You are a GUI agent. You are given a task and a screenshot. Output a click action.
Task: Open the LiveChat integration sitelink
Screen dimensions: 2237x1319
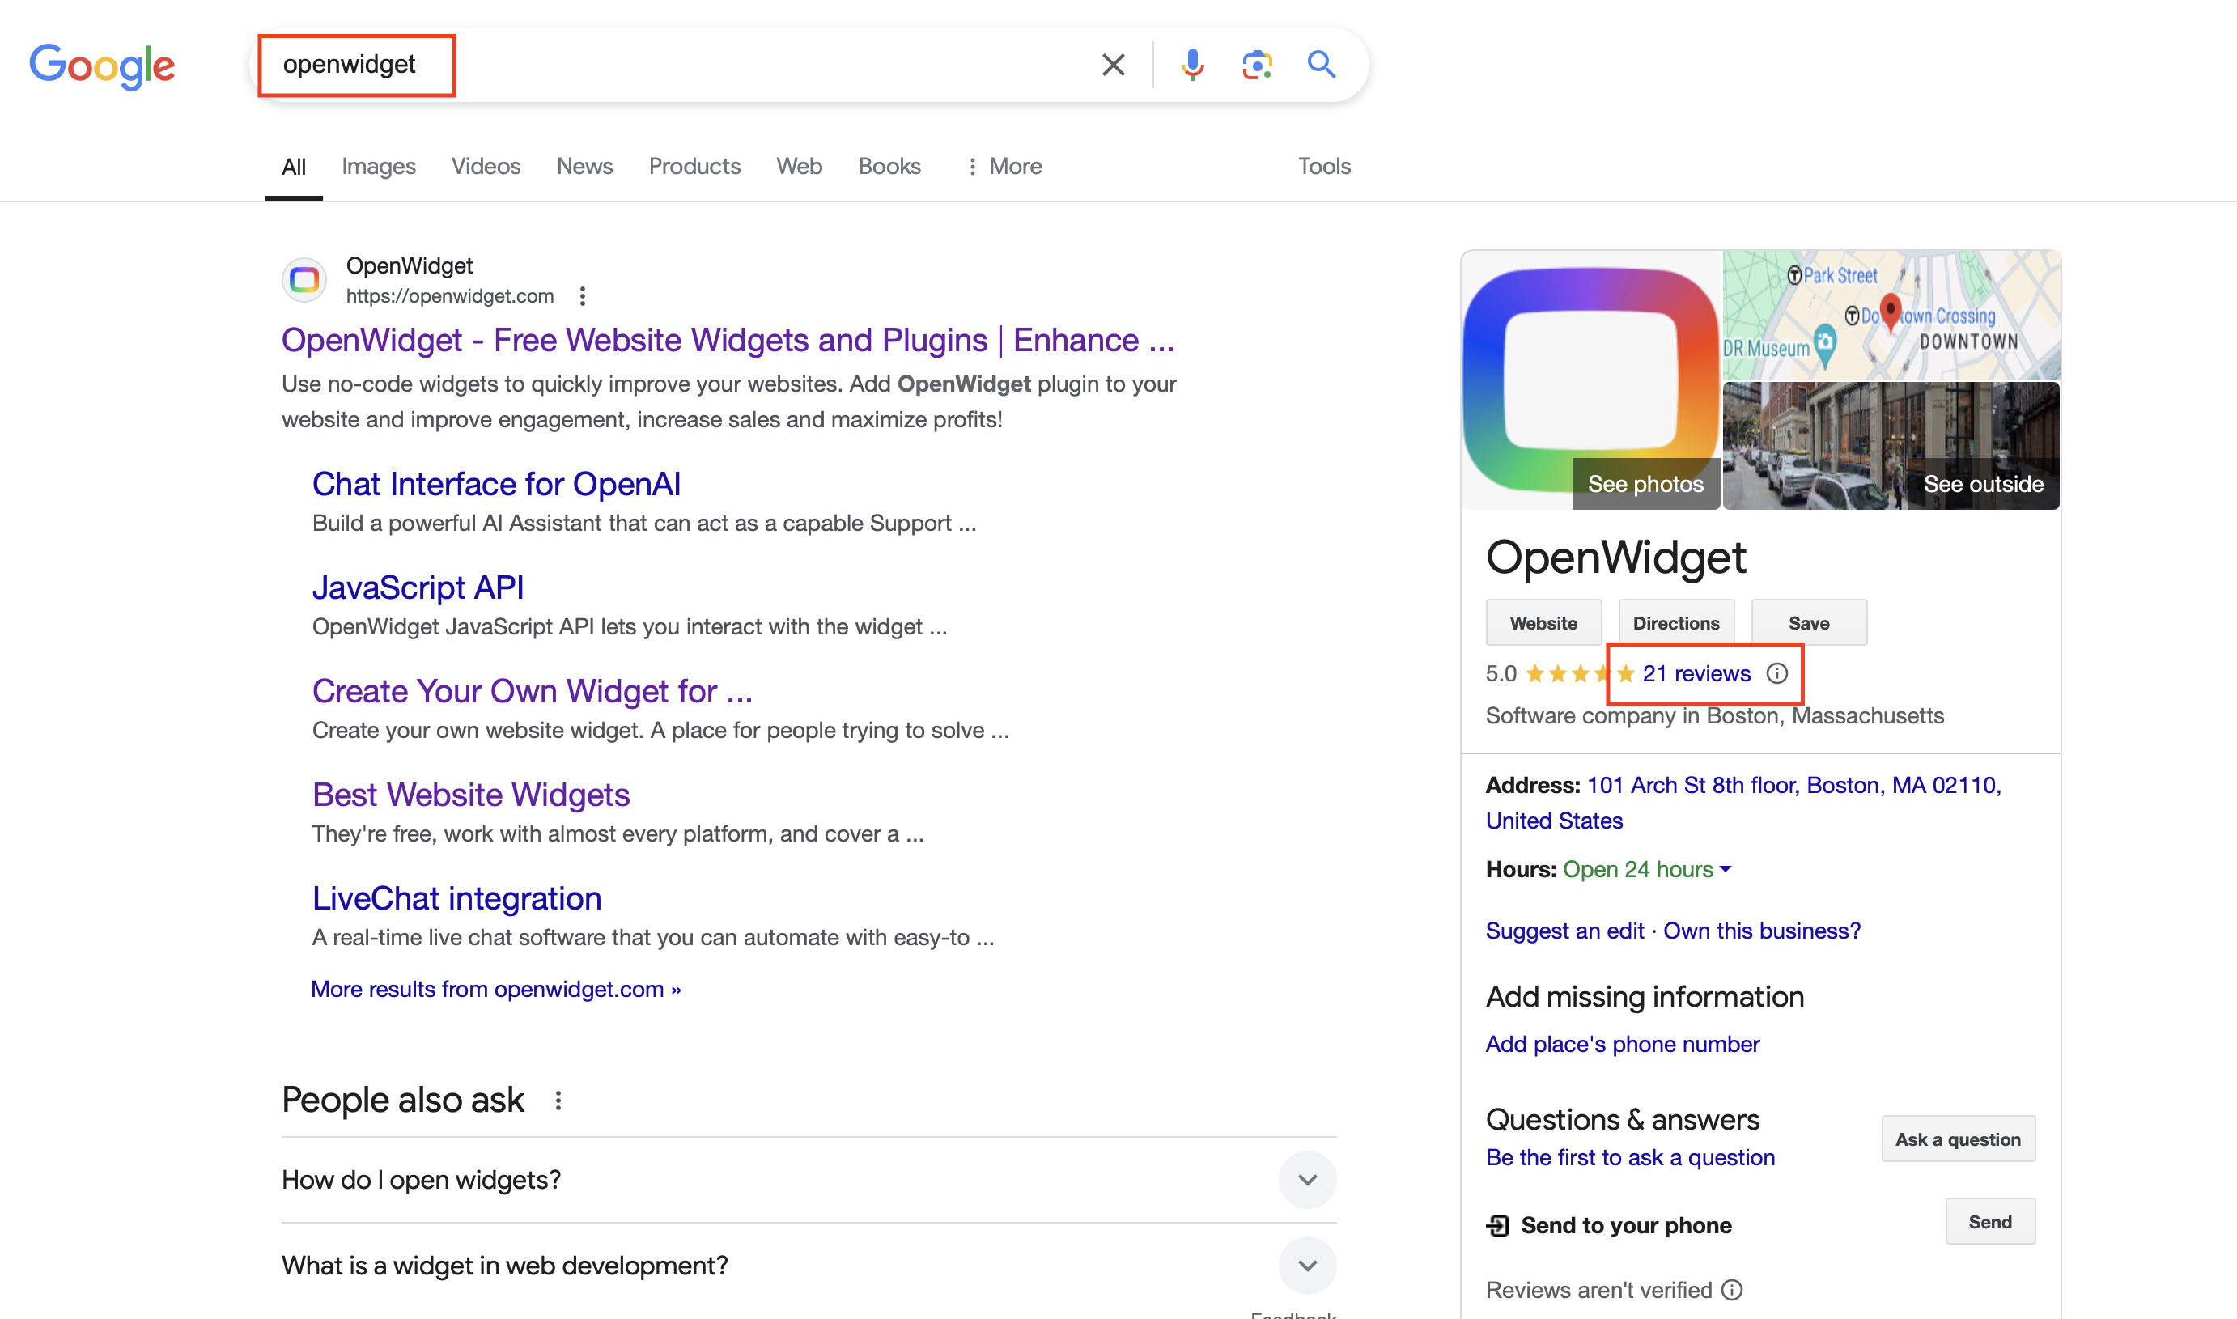coord(456,898)
